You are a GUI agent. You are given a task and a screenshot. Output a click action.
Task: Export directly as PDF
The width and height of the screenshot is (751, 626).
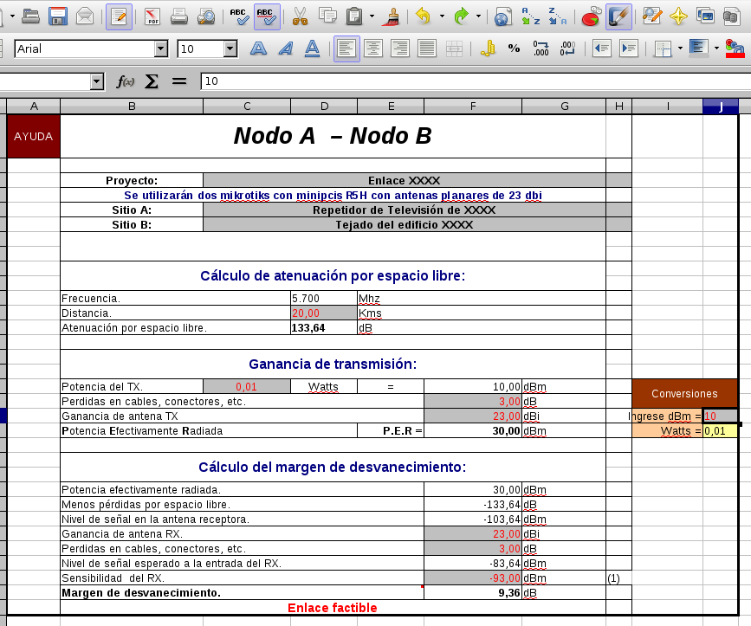[x=152, y=16]
